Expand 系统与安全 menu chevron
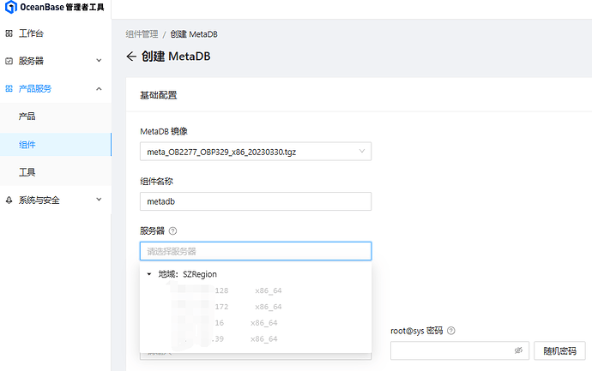This screenshot has height=371, width=592. [99, 200]
